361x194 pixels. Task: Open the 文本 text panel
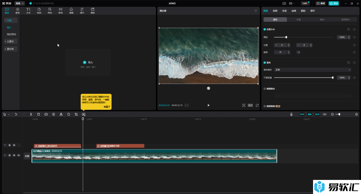click(x=28, y=11)
